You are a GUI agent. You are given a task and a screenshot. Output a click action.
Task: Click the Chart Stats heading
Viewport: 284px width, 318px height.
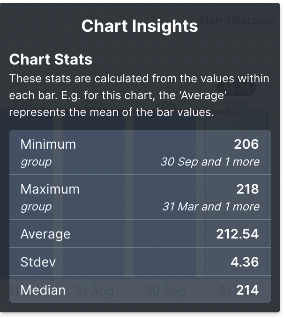click(x=51, y=60)
